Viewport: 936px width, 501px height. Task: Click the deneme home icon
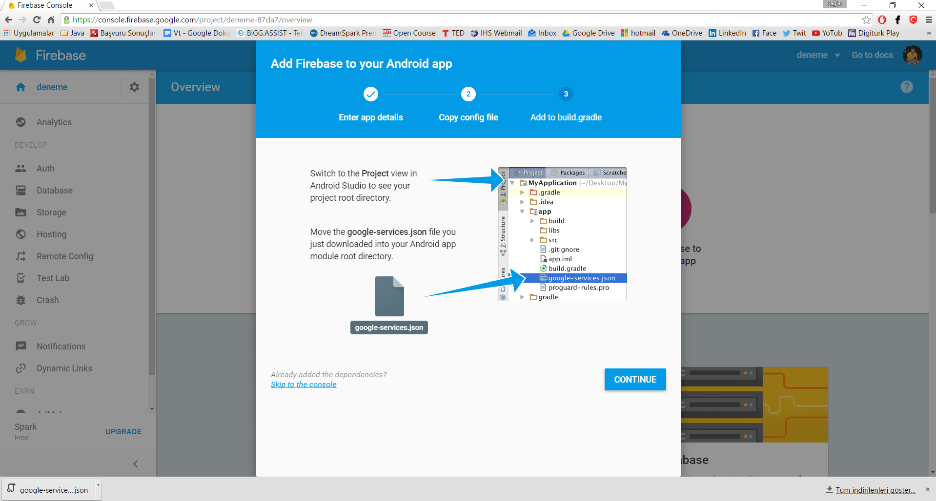point(20,87)
